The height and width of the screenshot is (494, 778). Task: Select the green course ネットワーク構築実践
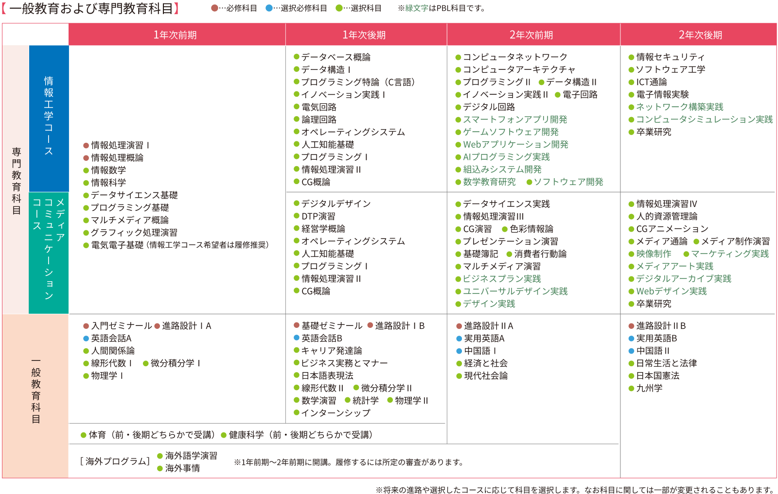tap(676, 107)
